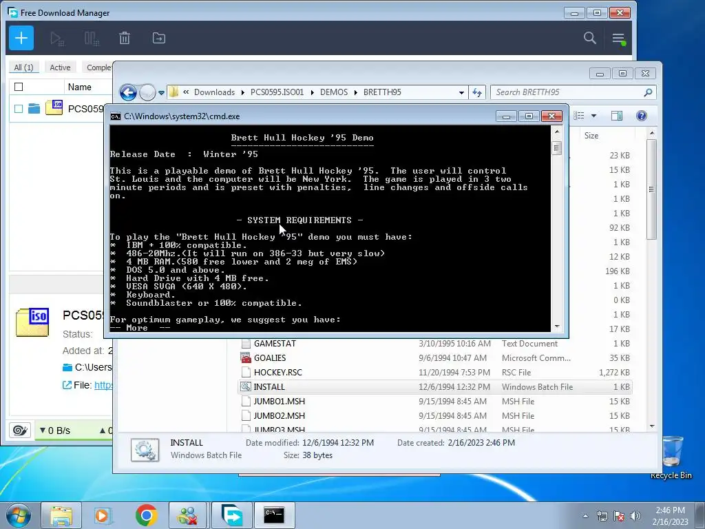Open File Explorer from the taskbar

[61, 515]
